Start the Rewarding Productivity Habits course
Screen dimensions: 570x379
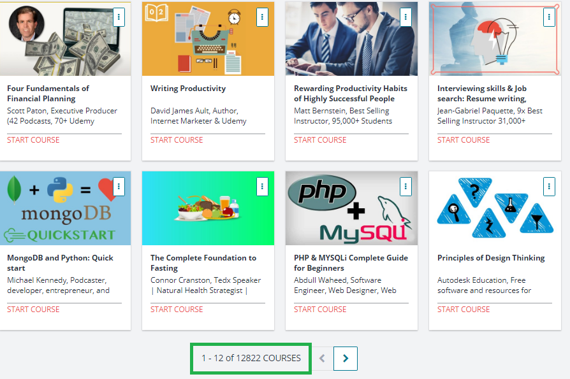pyautogui.click(x=320, y=139)
